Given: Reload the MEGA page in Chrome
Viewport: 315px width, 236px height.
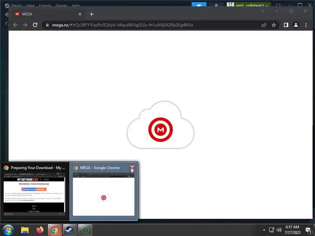Looking at the screenshot, I should click(35, 25).
